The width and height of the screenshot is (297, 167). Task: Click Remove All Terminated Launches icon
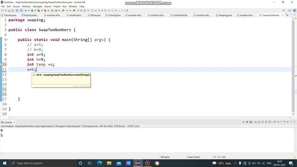[x=251, y=122]
